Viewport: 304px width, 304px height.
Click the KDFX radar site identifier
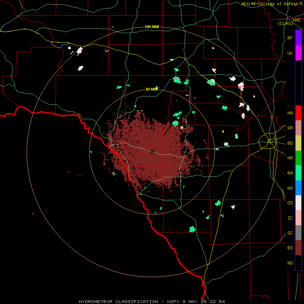point(173,302)
